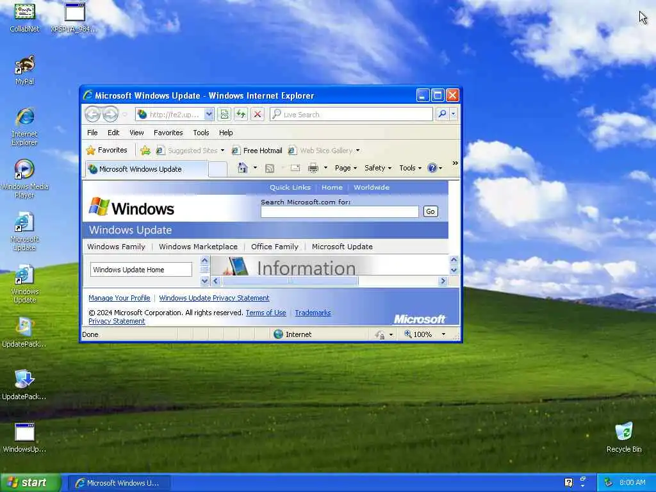Click the Print printer icon
Viewport: 656px width, 492px height.
pyautogui.click(x=313, y=168)
